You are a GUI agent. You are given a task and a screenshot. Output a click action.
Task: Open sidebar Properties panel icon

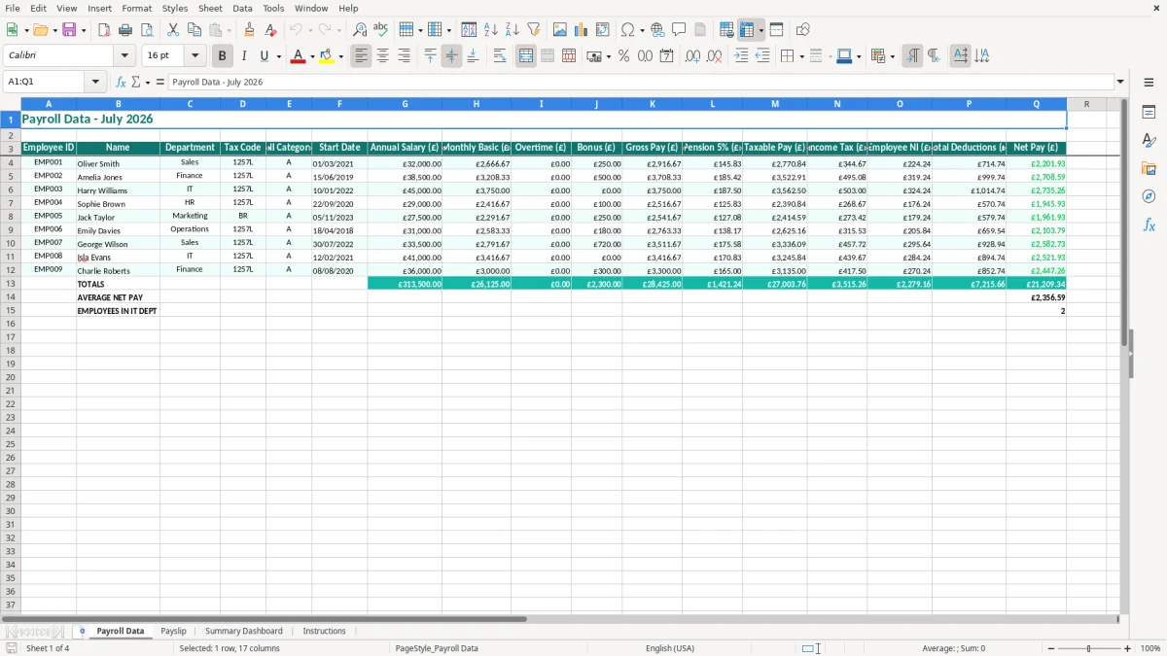pyautogui.click(x=1149, y=112)
